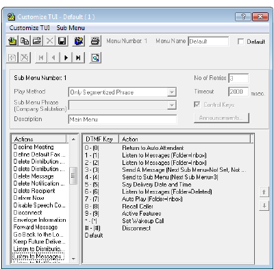Select Delete Notification action

(39, 183)
